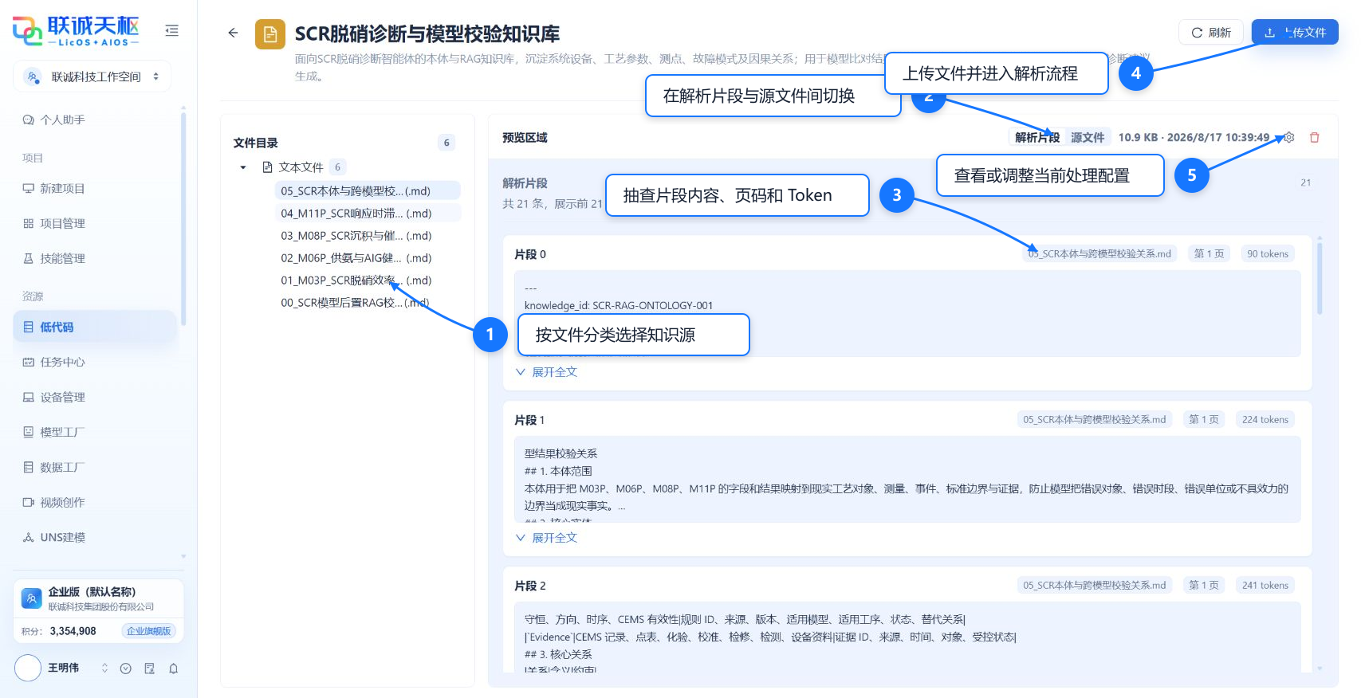Screen dimensions: 1361x698
Task: Click the LicOS+AIOS logo
Action: [76, 30]
